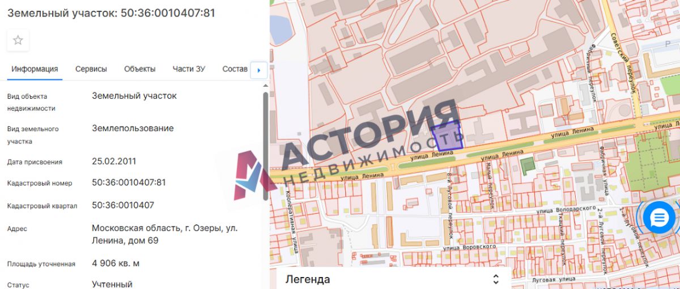Click the area value '4 906 кв. м'
The width and height of the screenshot is (680, 289).
coord(116,263)
